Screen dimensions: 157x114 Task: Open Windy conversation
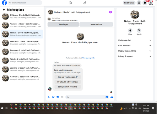[x=22, y=60]
